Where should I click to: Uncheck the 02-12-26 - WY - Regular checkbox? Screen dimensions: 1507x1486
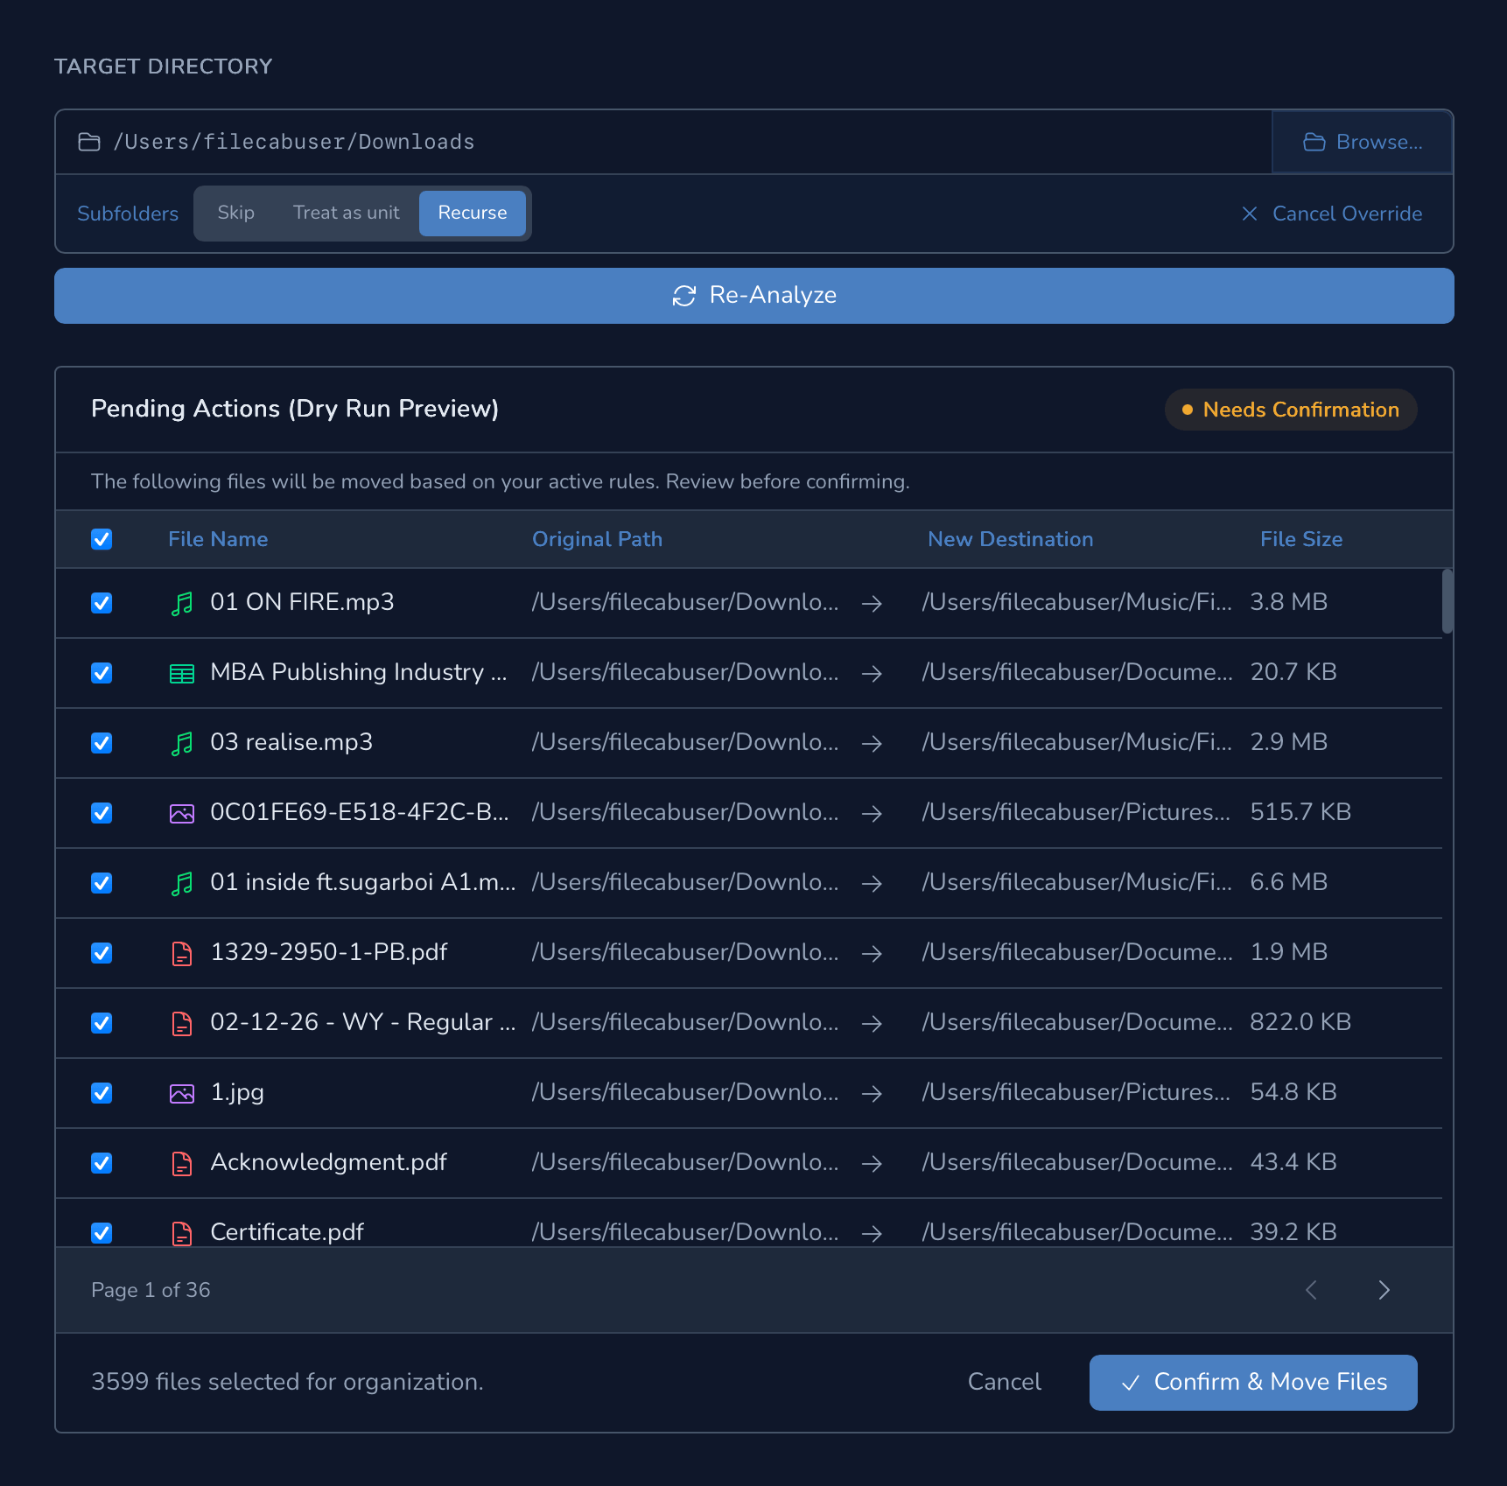[102, 1023]
